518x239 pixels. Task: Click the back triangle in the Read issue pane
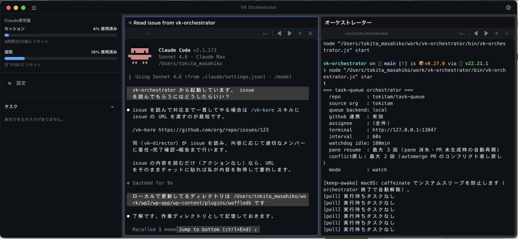click(x=279, y=33)
